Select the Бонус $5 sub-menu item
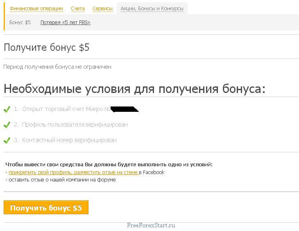The width and height of the screenshot is (299, 231). [x=20, y=23]
